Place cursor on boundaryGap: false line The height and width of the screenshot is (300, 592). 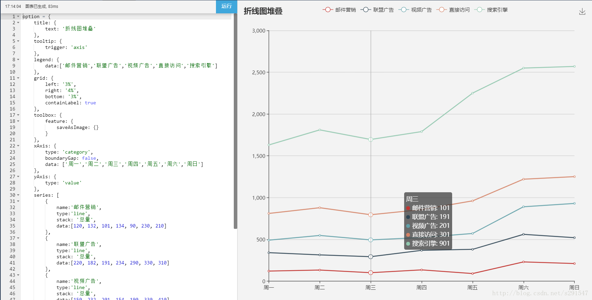pos(72,158)
